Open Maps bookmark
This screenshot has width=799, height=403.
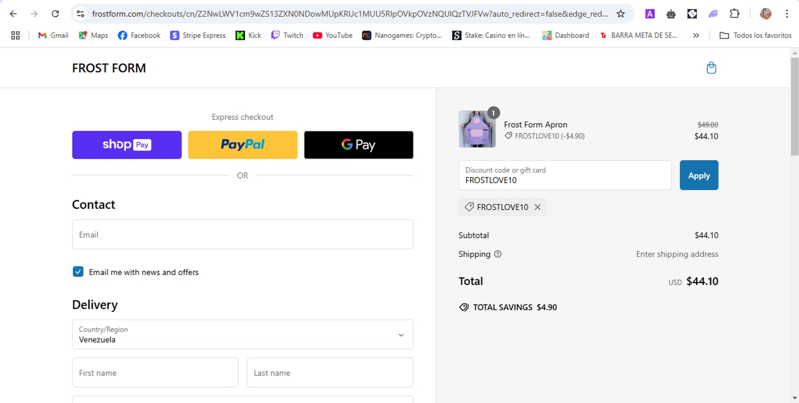(x=93, y=35)
